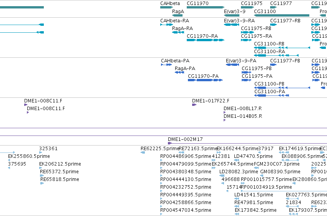Viewport: 327px width, 216px height.
Task: Click the EK173842.5prime EST label
Action: pos(256,210)
